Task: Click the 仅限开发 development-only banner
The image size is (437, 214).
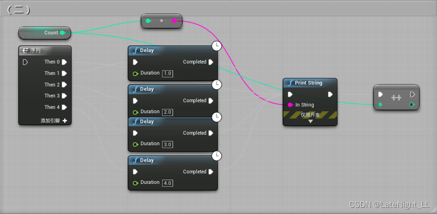Action: click(x=310, y=115)
